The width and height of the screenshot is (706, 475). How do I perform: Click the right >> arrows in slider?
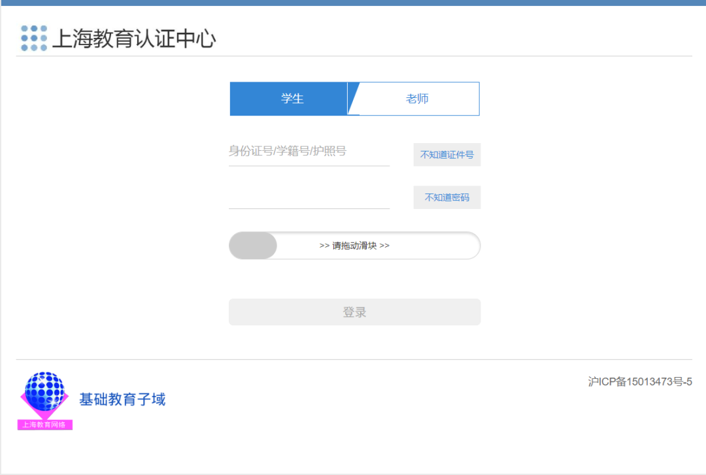[384, 246]
